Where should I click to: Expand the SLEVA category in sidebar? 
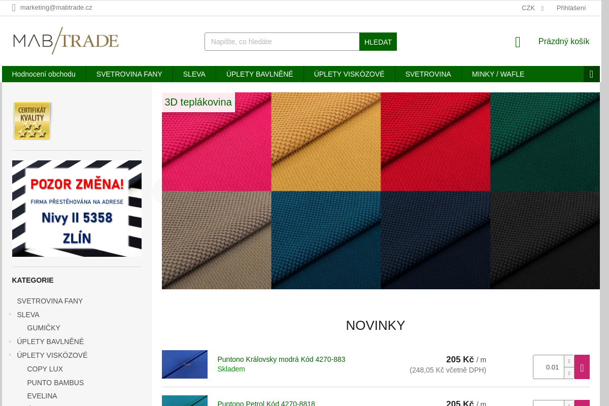(10, 315)
